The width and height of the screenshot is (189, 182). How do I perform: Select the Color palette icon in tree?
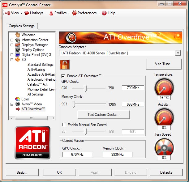(18, 99)
